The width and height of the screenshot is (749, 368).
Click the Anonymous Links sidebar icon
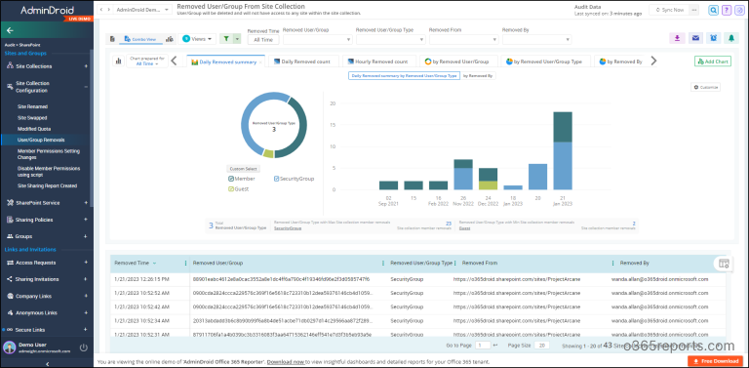click(11, 312)
